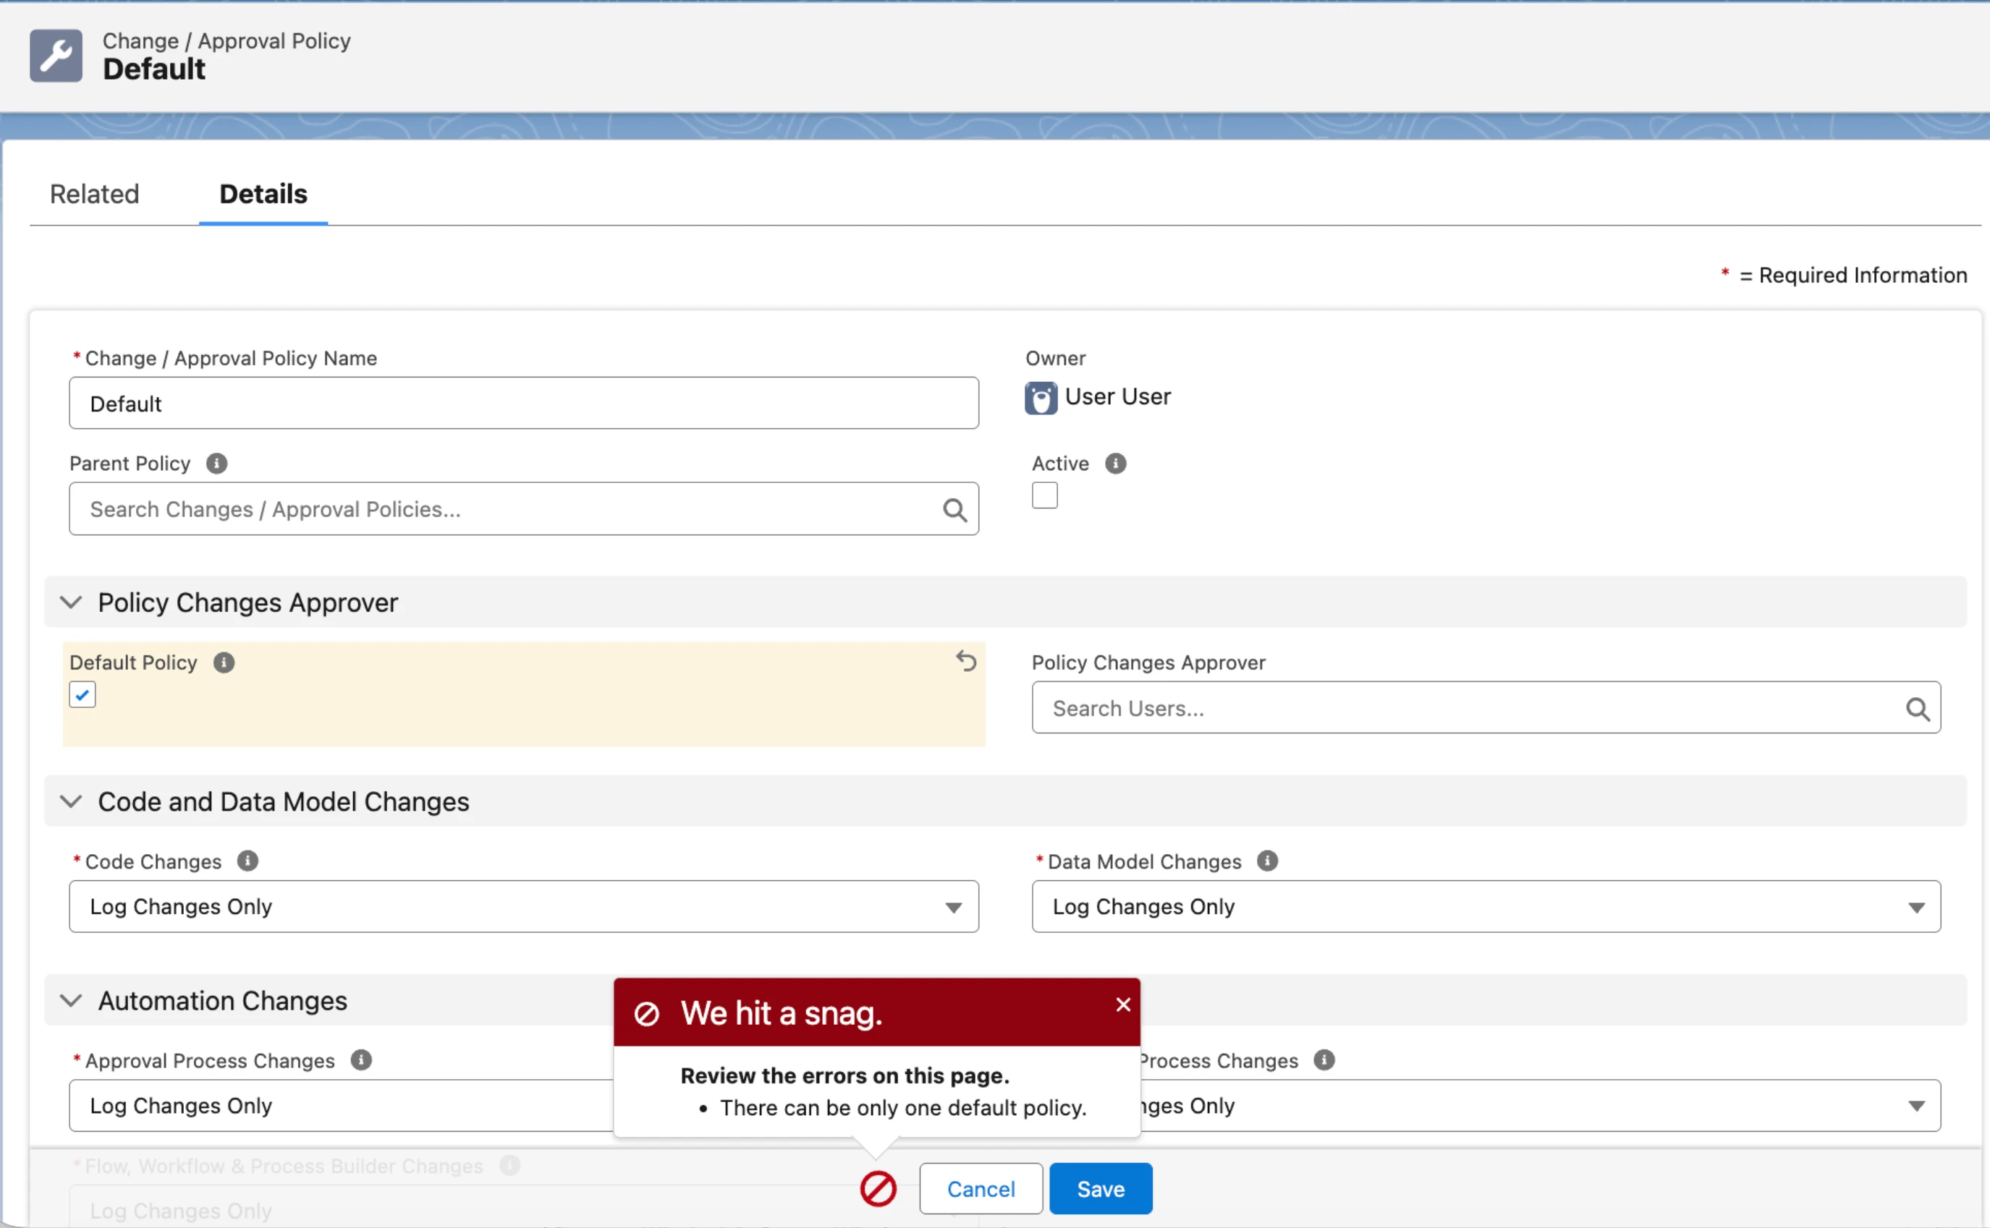
Task: Click the red error indicator near Cancel
Action: [878, 1189]
